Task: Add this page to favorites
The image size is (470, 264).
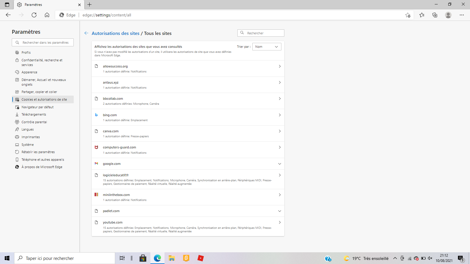Action: point(408,15)
